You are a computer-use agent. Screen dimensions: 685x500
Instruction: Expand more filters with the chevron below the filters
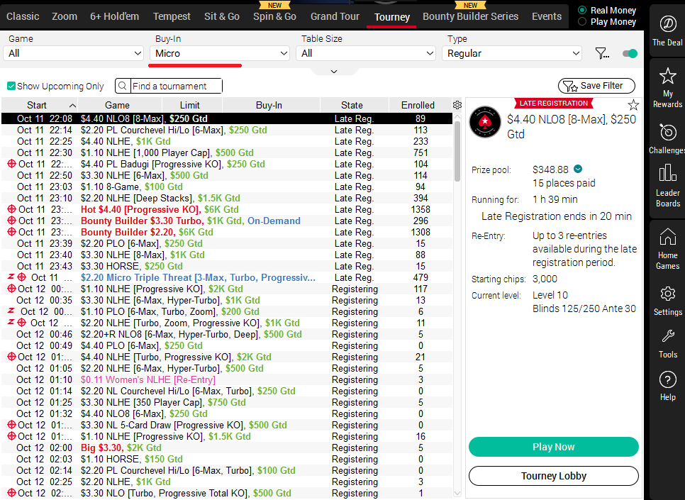click(x=334, y=71)
